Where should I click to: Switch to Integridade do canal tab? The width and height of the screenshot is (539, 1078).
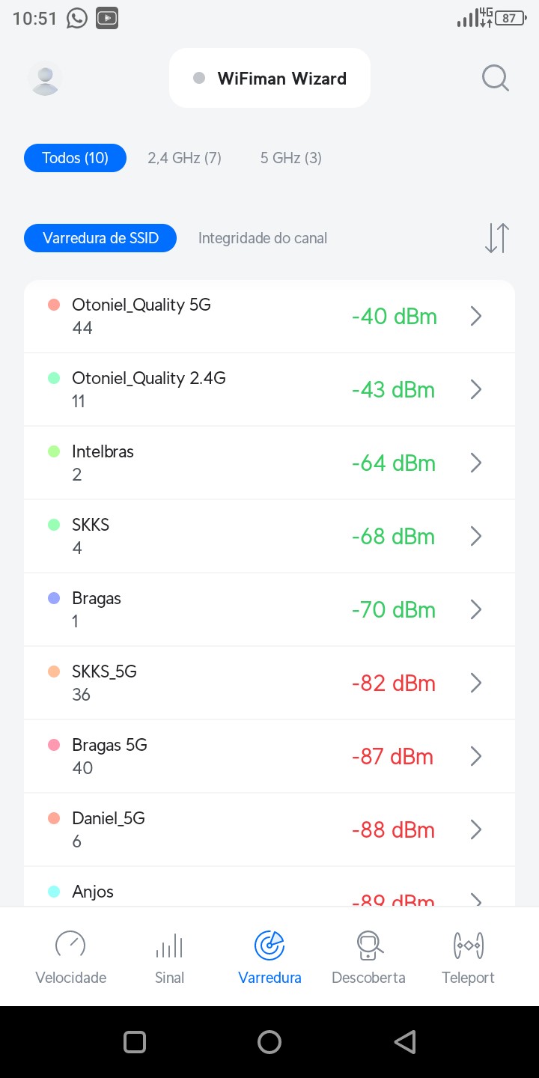tap(263, 238)
